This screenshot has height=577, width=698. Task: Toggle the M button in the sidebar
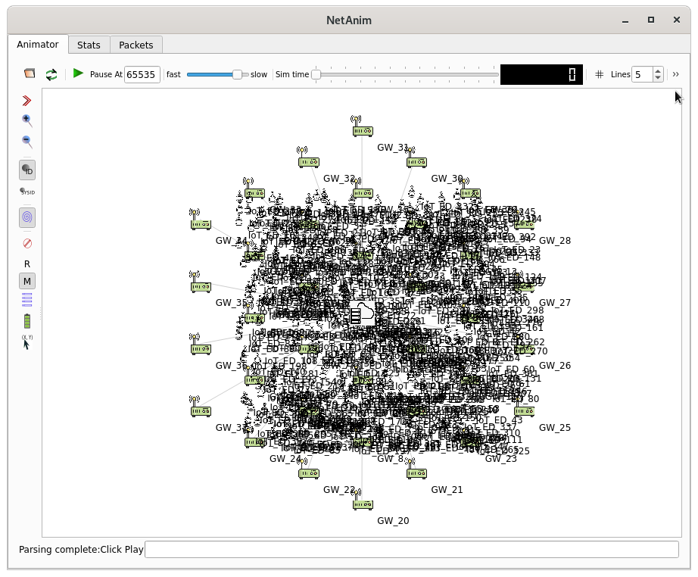click(27, 282)
